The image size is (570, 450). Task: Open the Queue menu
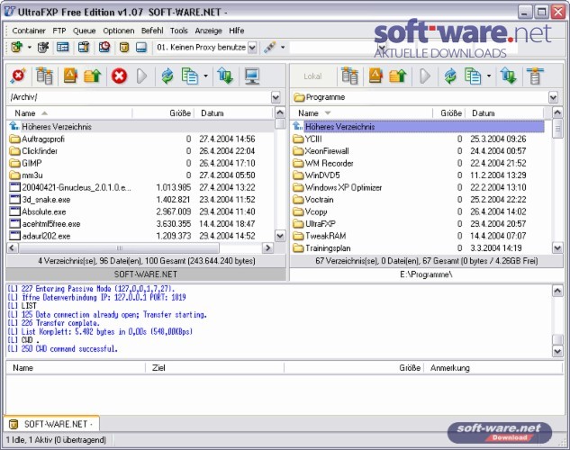click(84, 31)
